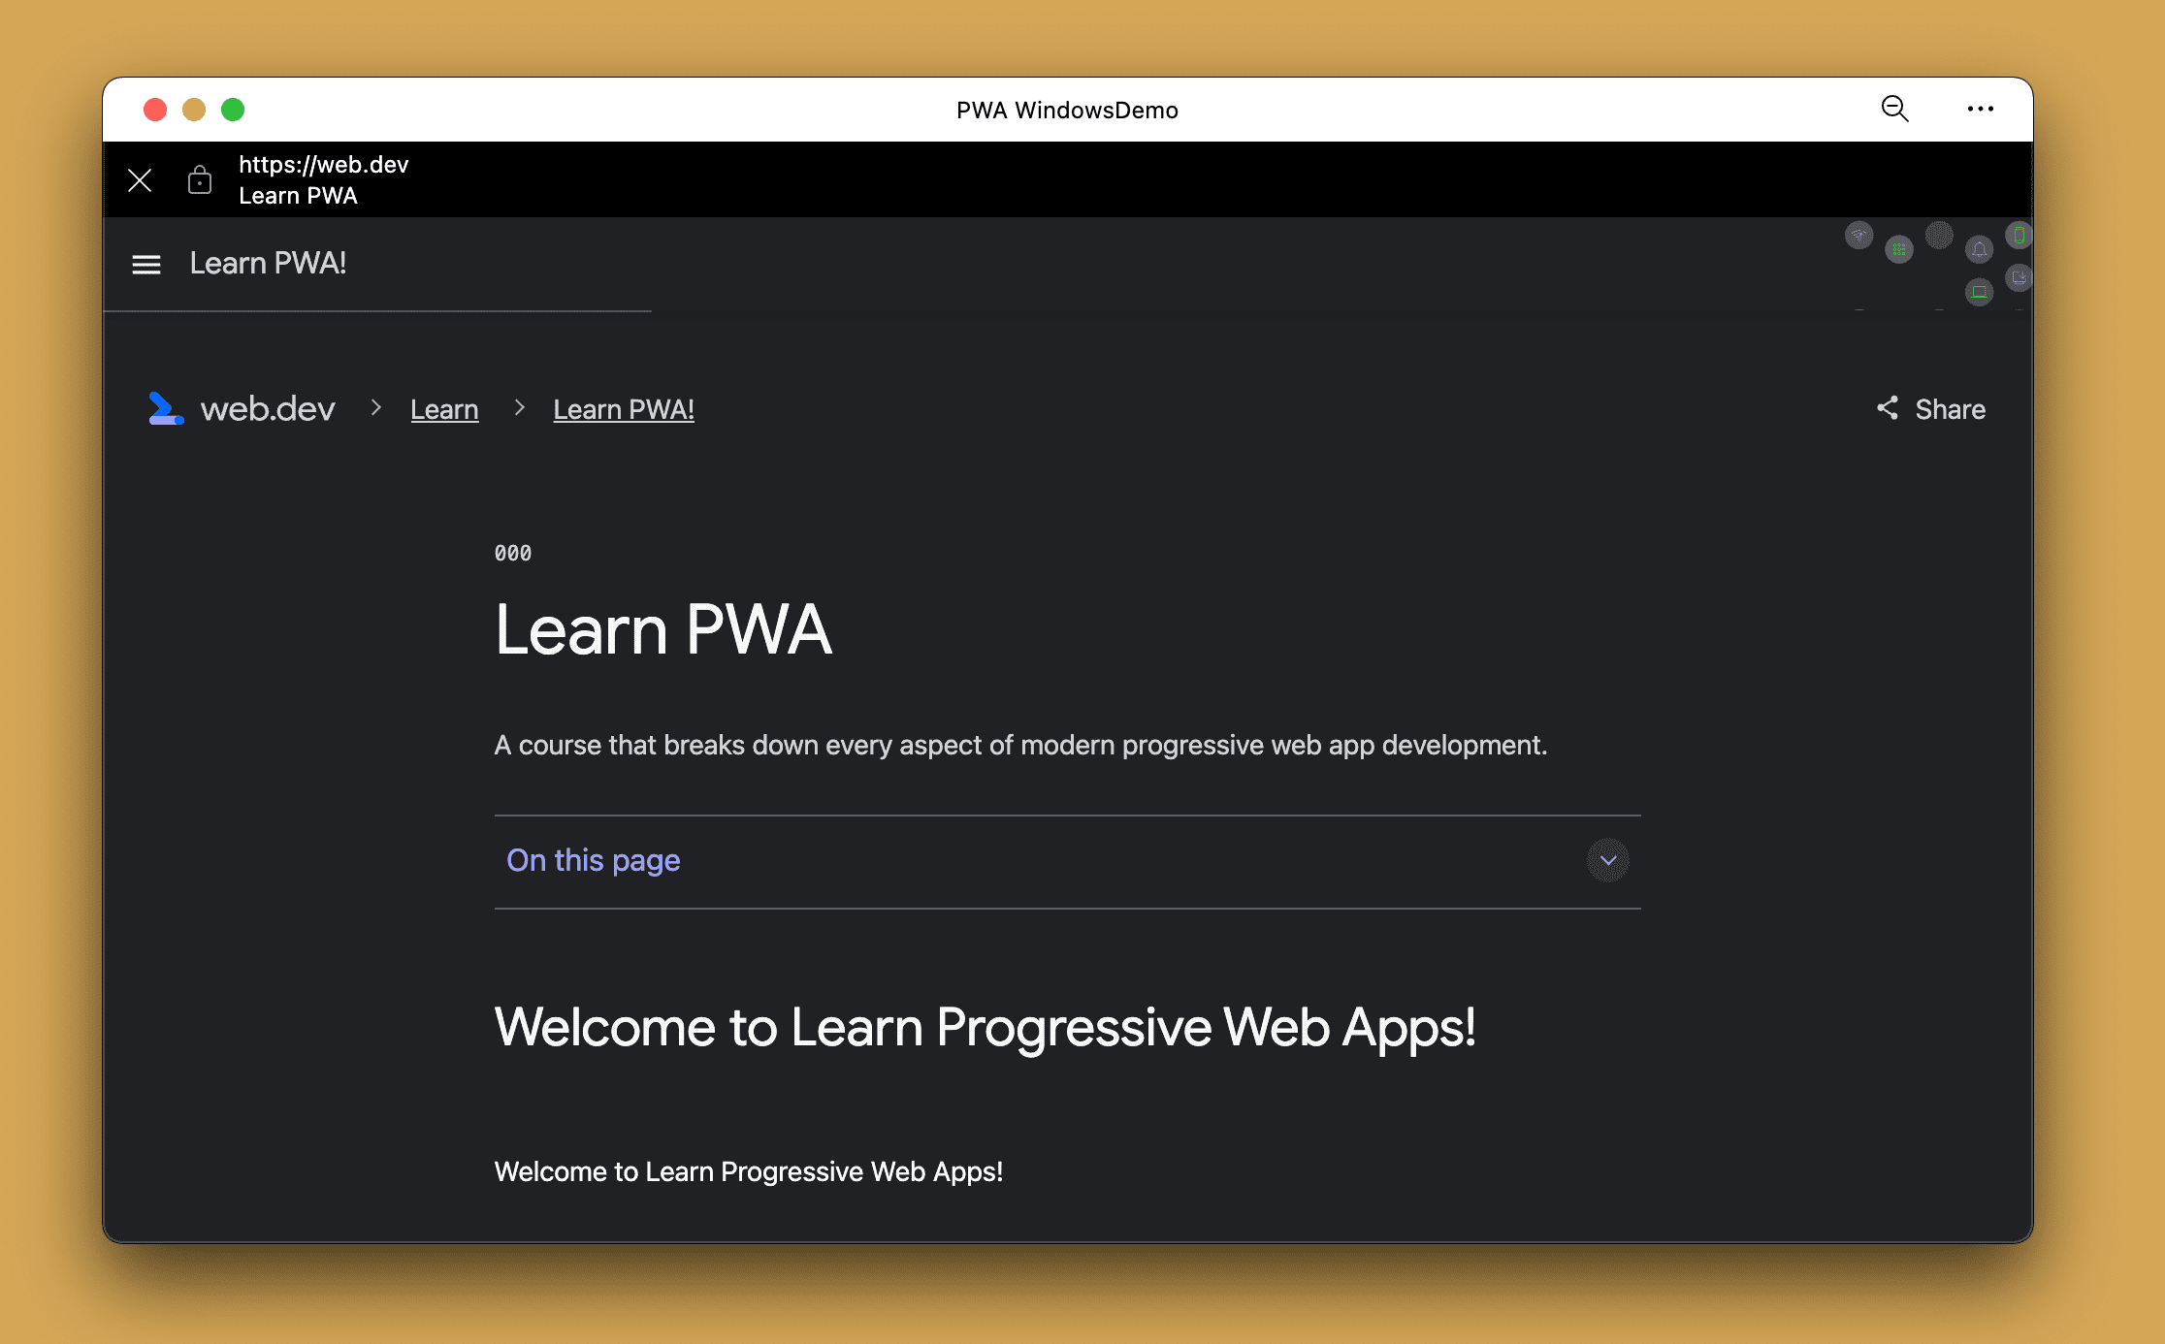Click the close X icon in toolbar
The image size is (2165, 1344).
[x=140, y=178]
